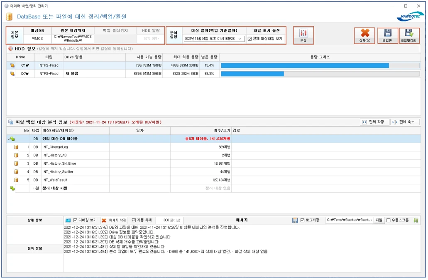Click the 사용 가능 용량 column header

[x=144, y=57]
